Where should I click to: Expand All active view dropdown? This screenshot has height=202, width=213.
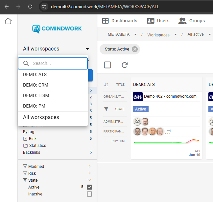click(x=210, y=34)
